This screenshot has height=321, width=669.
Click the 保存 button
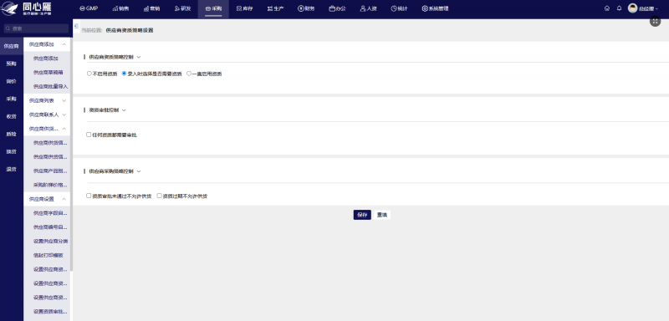[x=362, y=215]
